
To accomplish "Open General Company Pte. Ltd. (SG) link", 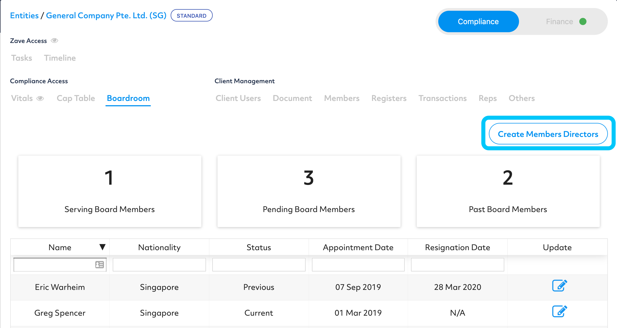I will click(106, 16).
